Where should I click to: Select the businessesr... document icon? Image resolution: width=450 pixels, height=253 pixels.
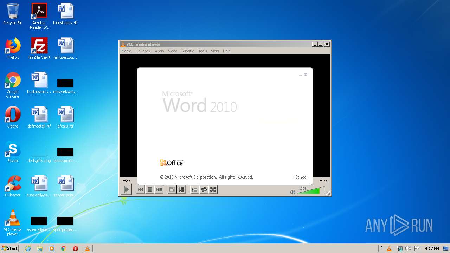click(39, 83)
